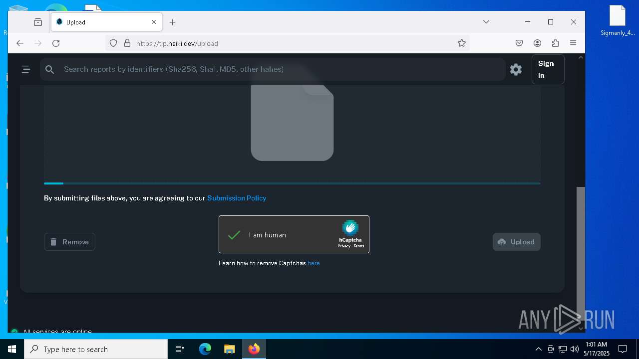
Task: Open hCaptcha Privacy link
Action: coord(344,246)
